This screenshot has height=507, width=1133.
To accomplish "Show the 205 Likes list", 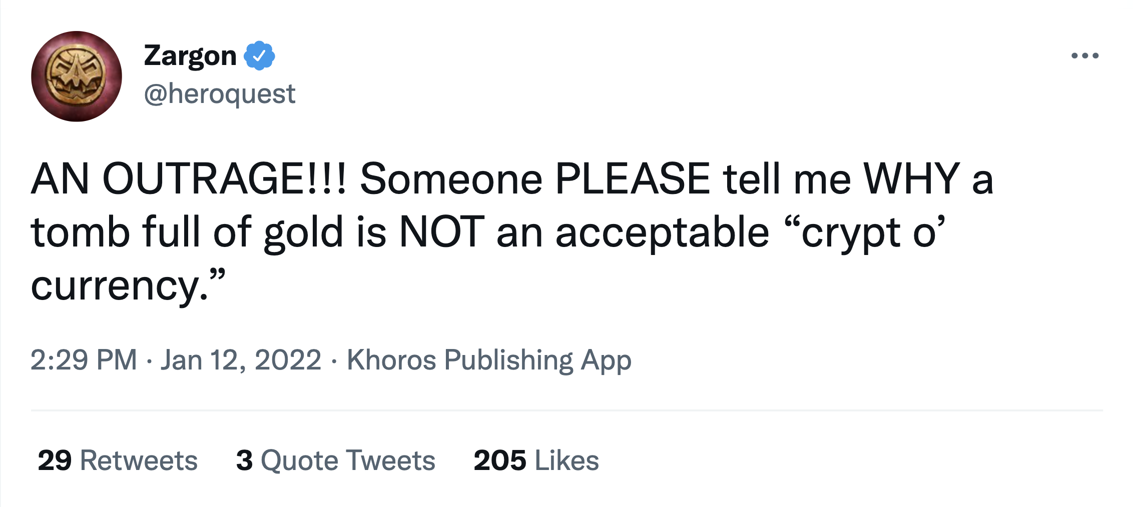I will tap(536, 460).
